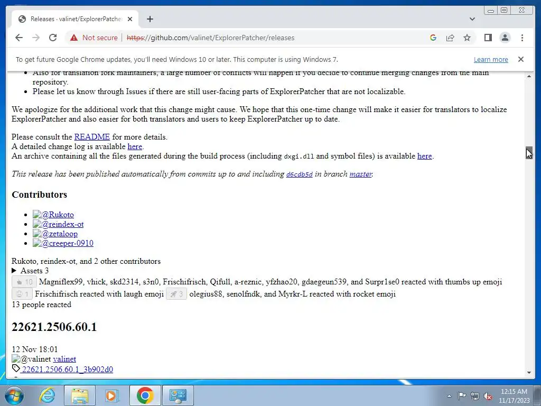Open the README link
The image size is (541, 406).
(x=92, y=137)
